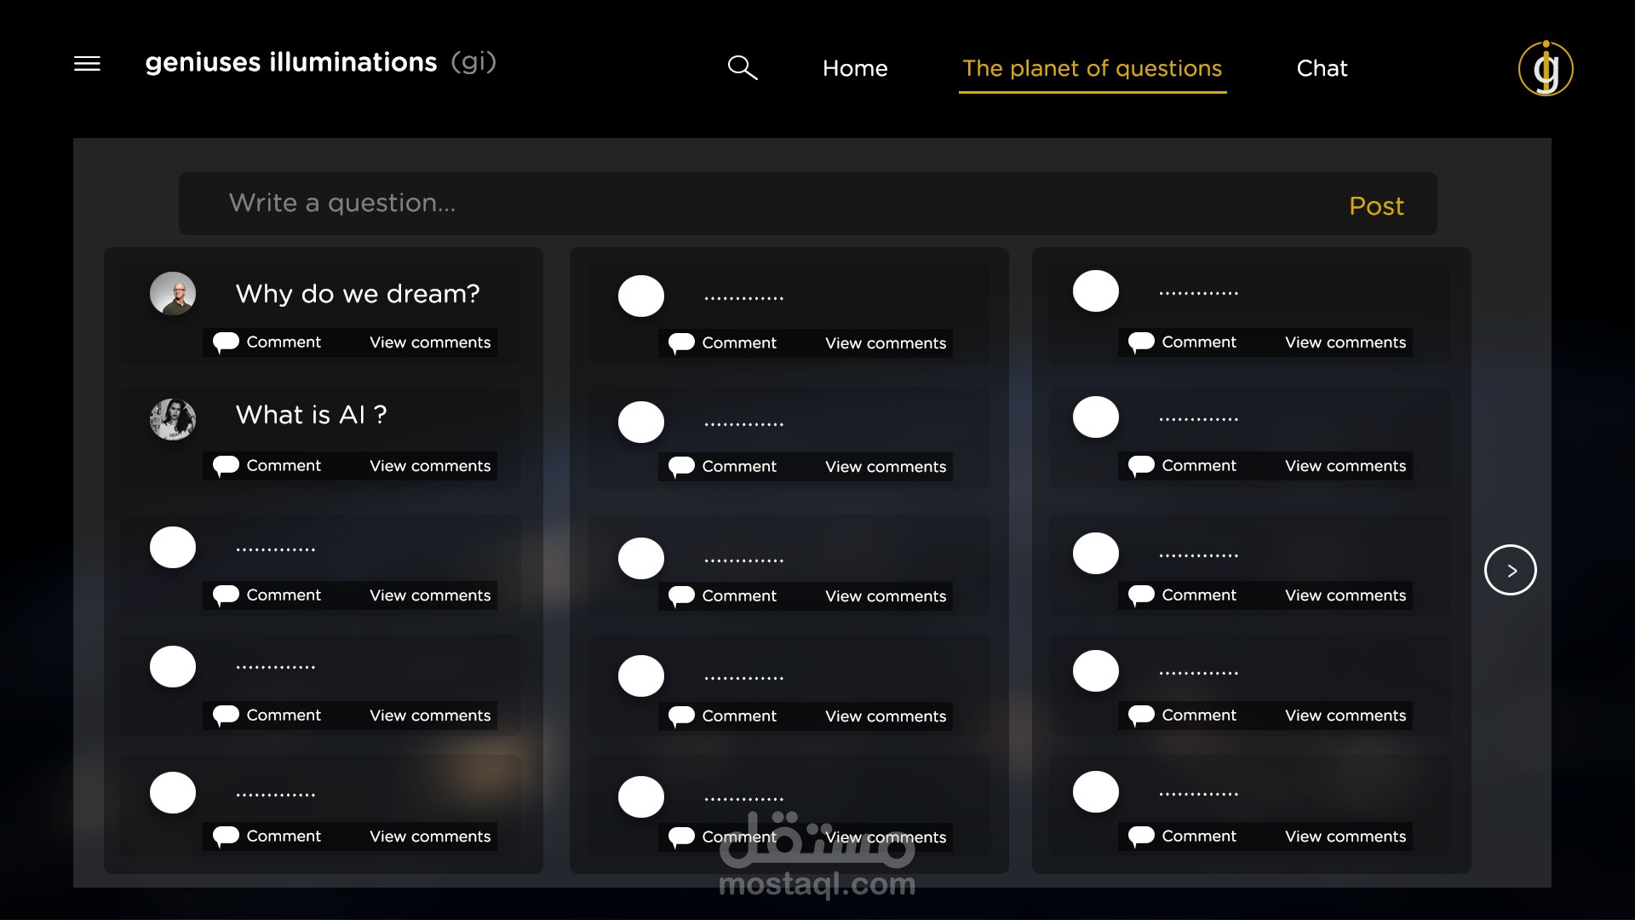Screen dimensions: 1635x920
Task: Open bald man's avatar beside 'Why do we dream?'
Action: click(173, 294)
